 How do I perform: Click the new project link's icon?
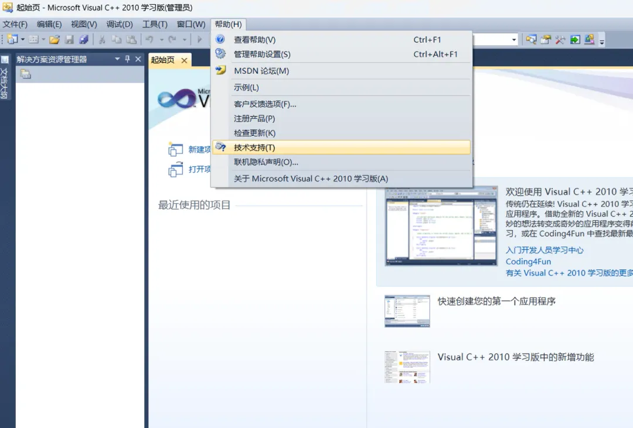coord(176,149)
